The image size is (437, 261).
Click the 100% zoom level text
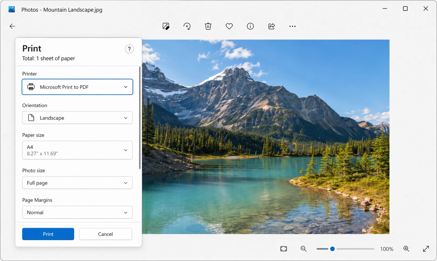[x=387, y=249]
